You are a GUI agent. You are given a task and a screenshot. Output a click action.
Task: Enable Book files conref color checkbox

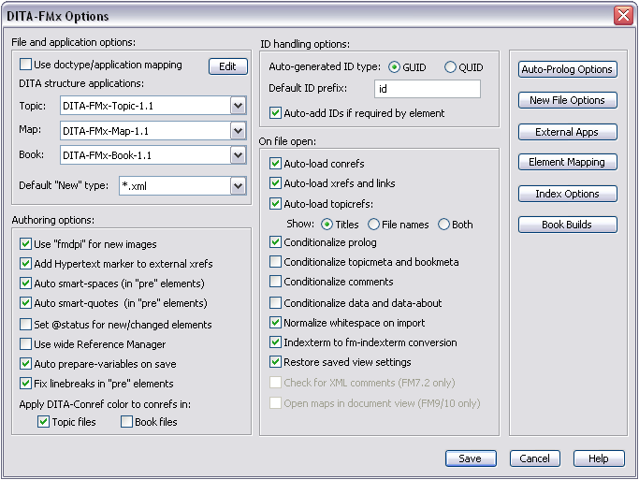coord(127,423)
